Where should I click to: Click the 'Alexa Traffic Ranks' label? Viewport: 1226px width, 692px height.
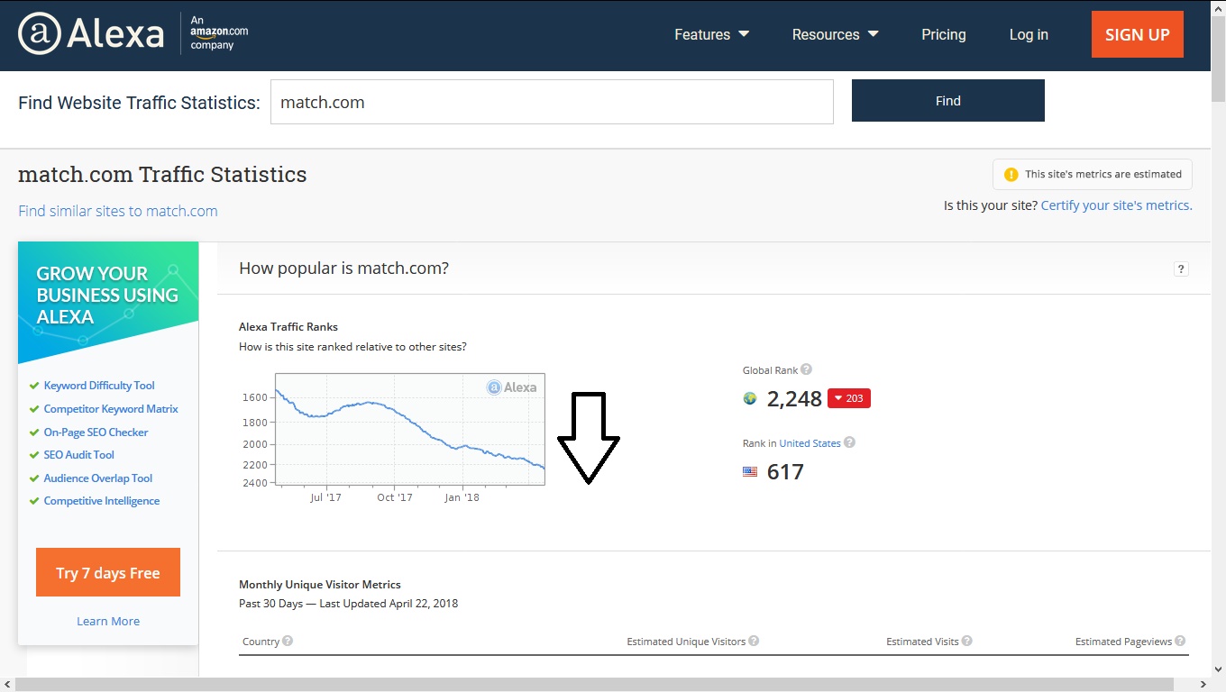tap(288, 327)
